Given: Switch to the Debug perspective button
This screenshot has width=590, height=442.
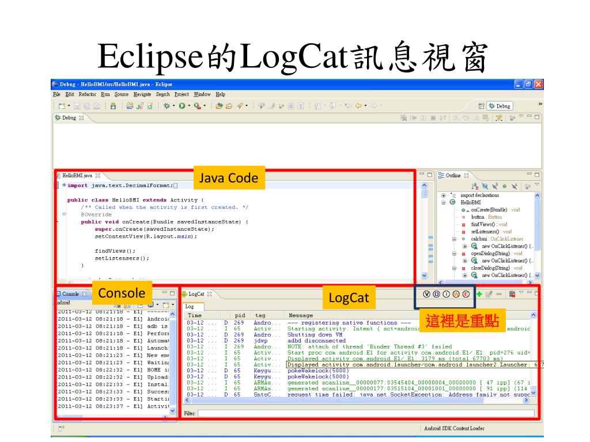Looking at the screenshot, I should pyautogui.click(x=500, y=106).
